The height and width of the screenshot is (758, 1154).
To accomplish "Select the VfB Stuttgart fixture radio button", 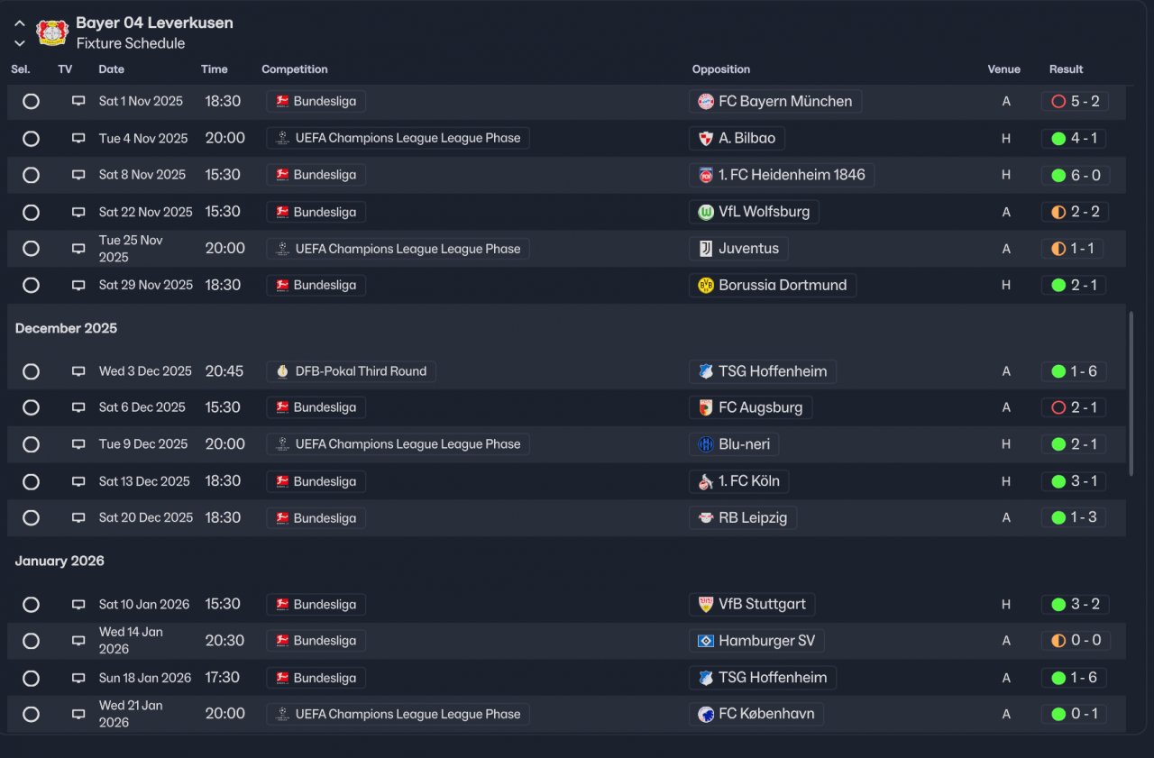I will click(31, 605).
